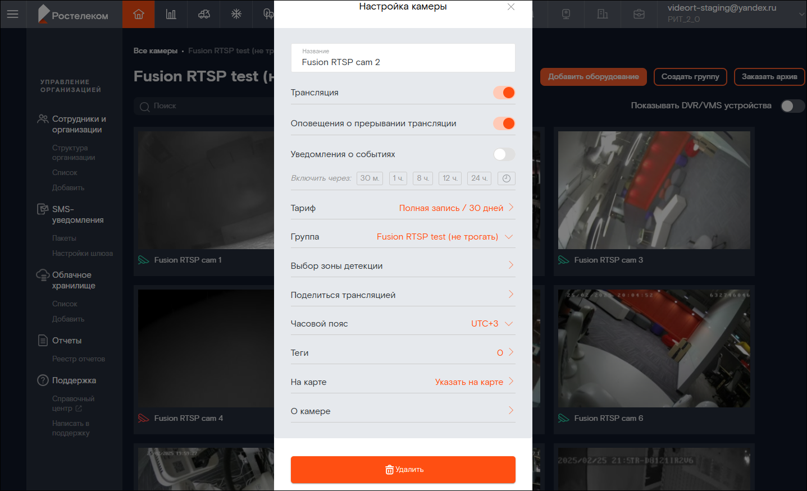Open Выбор зоны детекции

[x=403, y=266]
